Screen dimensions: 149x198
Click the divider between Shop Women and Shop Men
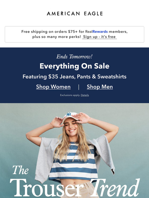click(x=79, y=87)
